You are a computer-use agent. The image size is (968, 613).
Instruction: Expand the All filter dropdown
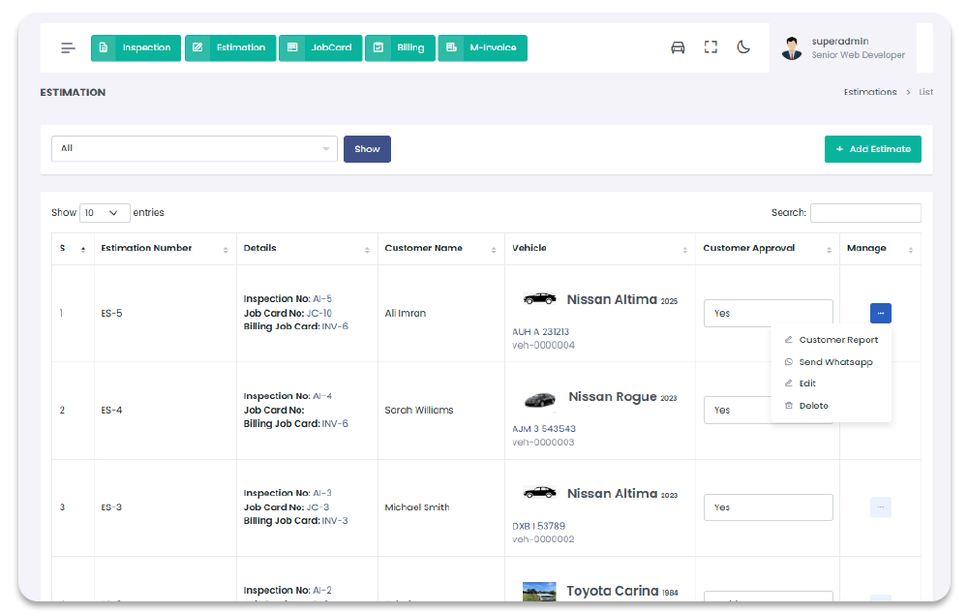click(x=195, y=148)
